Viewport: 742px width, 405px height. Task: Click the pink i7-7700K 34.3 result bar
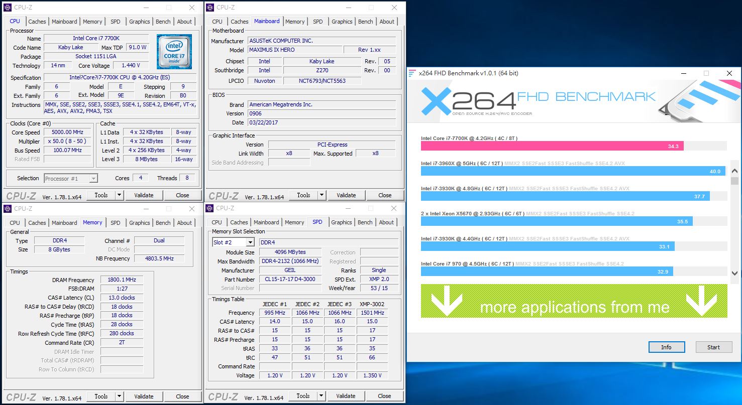(x=552, y=146)
